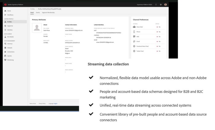
Task: Click the mobile phone number value
Action: [x=72, y=43]
